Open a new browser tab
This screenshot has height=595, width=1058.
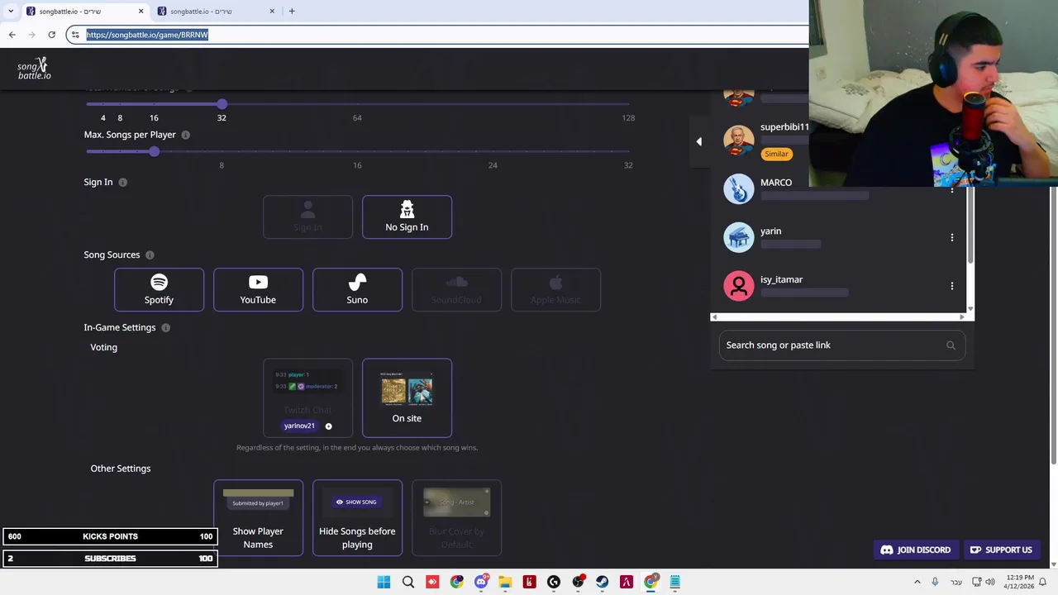tap(292, 12)
